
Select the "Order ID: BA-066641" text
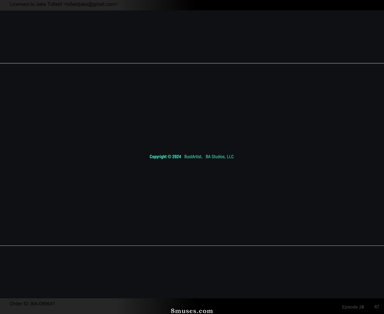(x=32, y=304)
